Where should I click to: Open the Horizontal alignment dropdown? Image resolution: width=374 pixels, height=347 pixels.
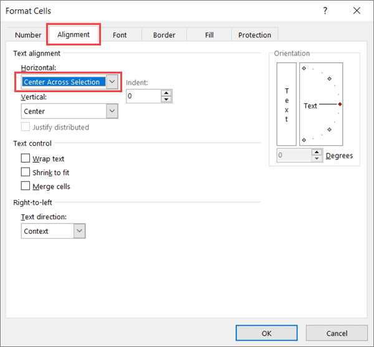pos(112,82)
